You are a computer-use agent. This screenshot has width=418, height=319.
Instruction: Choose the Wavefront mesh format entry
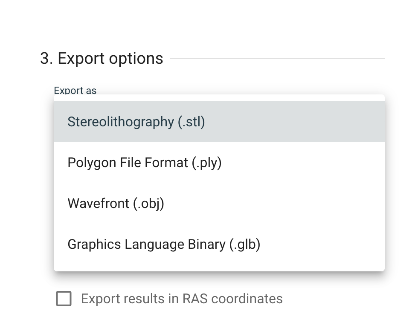116,203
